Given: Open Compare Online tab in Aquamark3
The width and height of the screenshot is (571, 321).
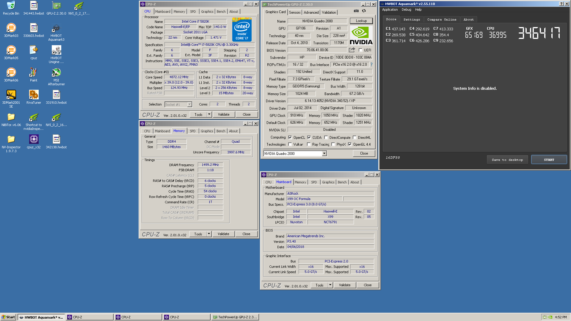Looking at the screenshot, I should [x=442, y=19].
